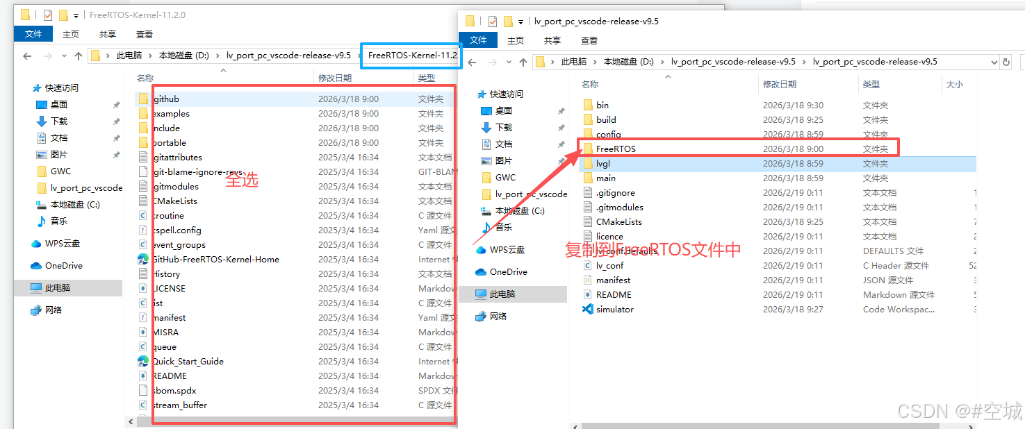Viewport: 1025px width, 429px height.
Task: Select 下载 in left window sidebar
Action: (x=59, y=121)
